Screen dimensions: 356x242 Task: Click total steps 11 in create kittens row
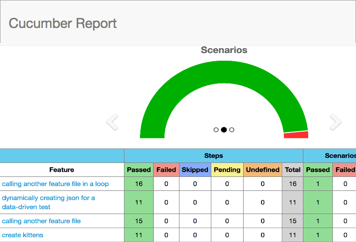[293, 235]
